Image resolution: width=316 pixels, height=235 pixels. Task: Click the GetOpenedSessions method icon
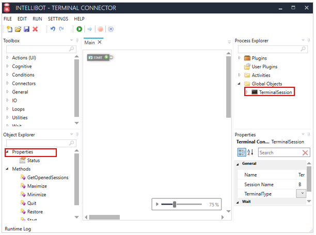tap(23, 177)
